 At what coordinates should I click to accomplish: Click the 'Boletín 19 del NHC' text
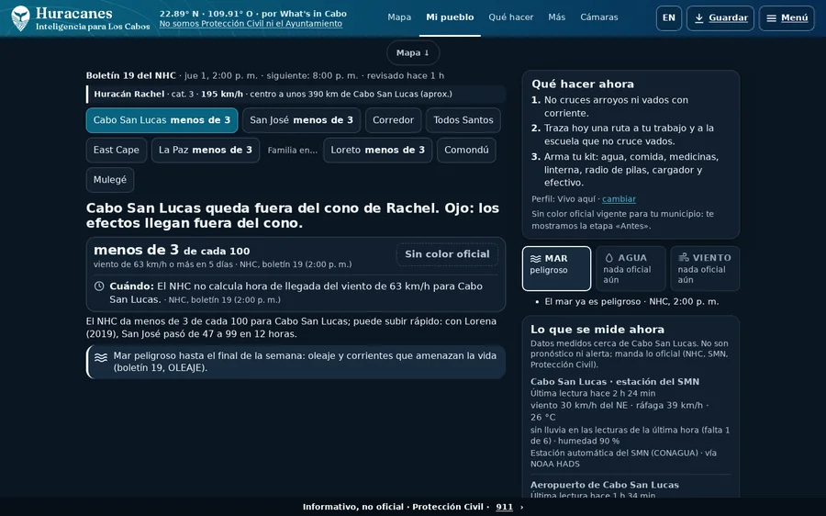tap(130, 76)
